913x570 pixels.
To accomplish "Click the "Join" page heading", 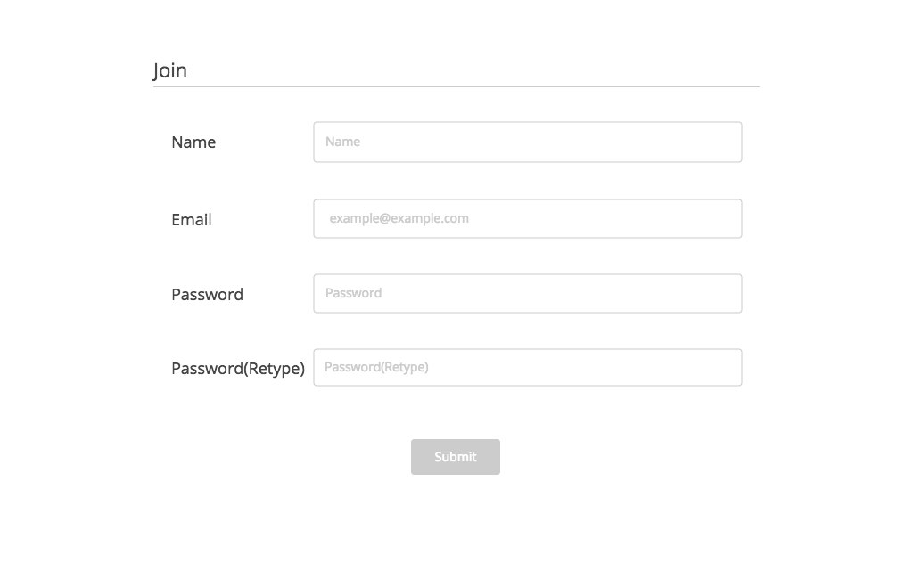I will [x=169, y=70].
